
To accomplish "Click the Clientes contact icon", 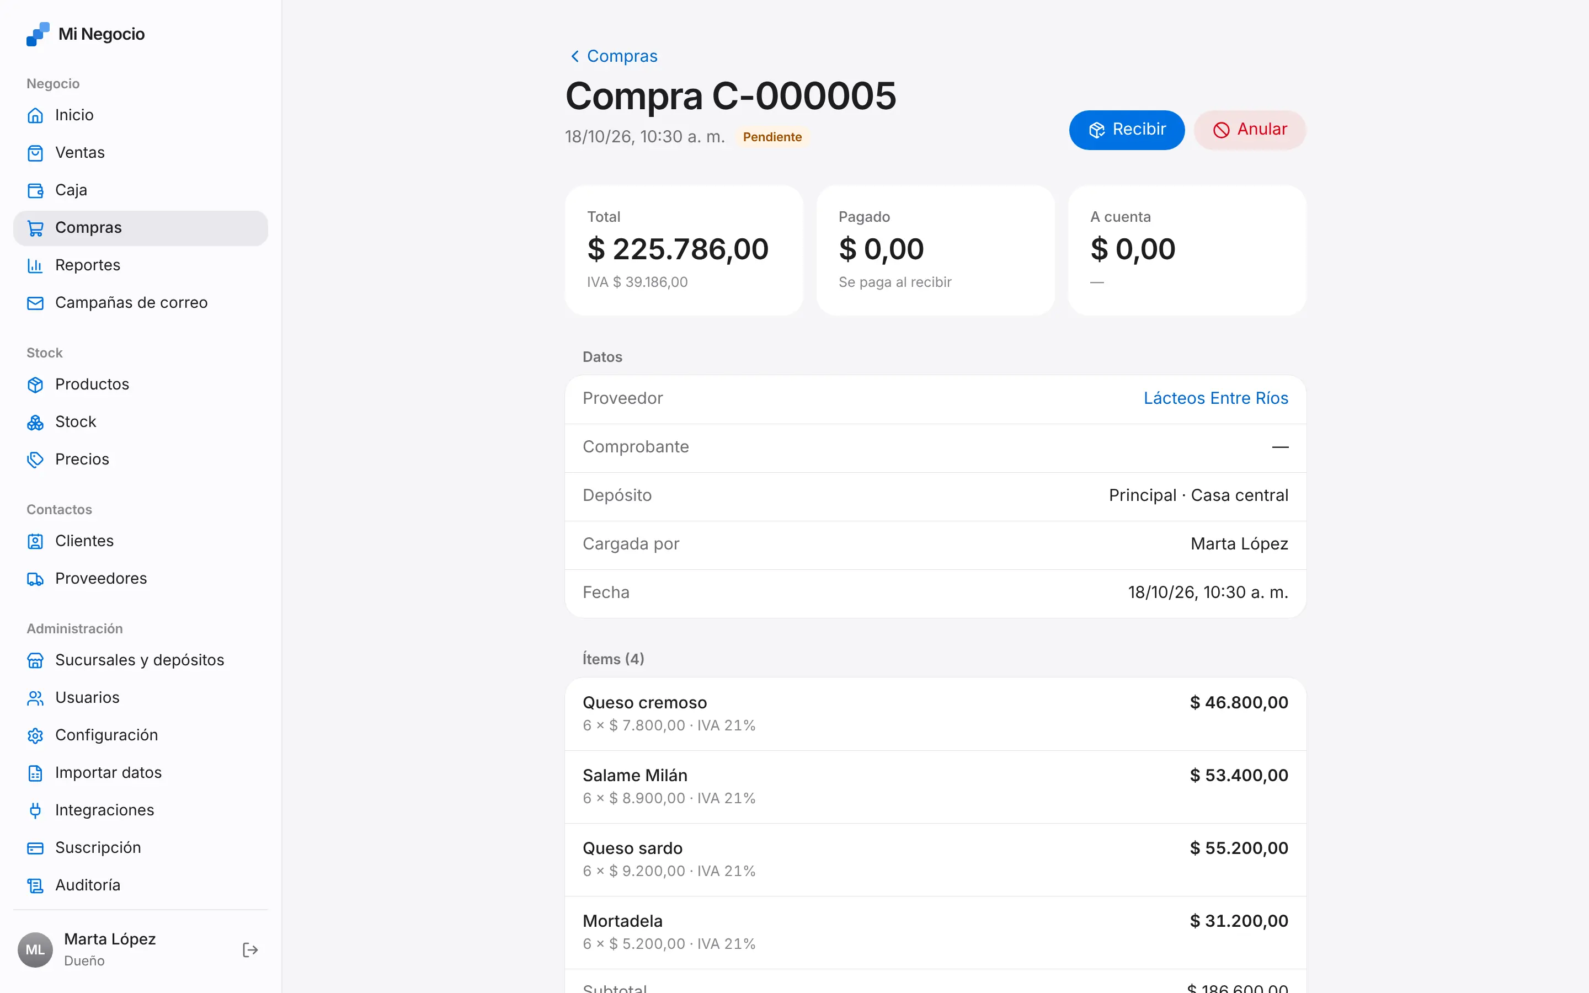I will point(35,541).
